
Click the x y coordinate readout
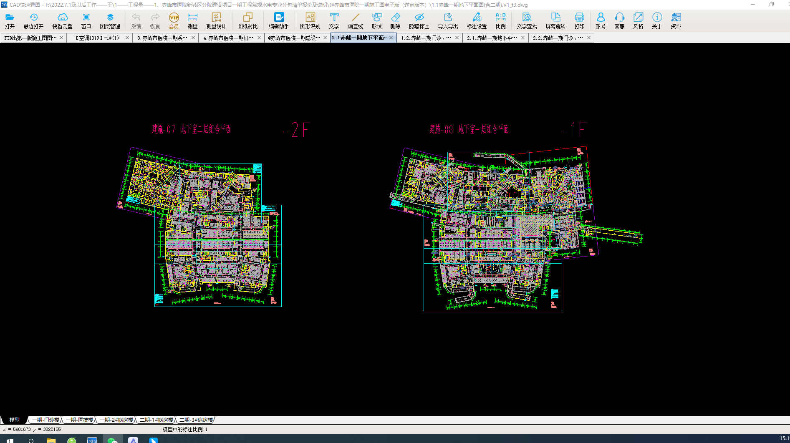[x=32, y=429]
